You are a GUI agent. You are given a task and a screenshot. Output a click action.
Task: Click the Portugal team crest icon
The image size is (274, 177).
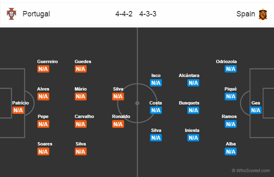click(11, 14)
